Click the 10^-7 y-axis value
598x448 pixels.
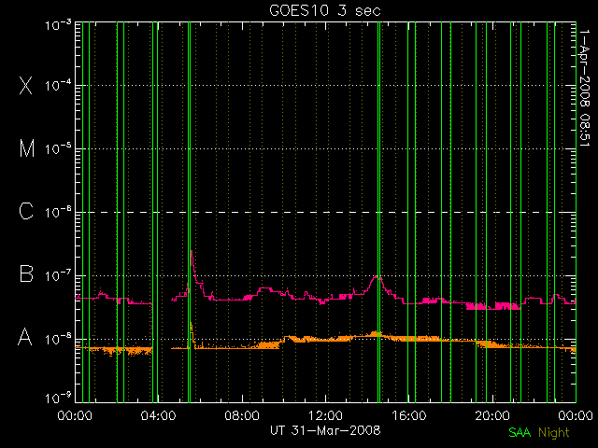click(x=58, y=275)
